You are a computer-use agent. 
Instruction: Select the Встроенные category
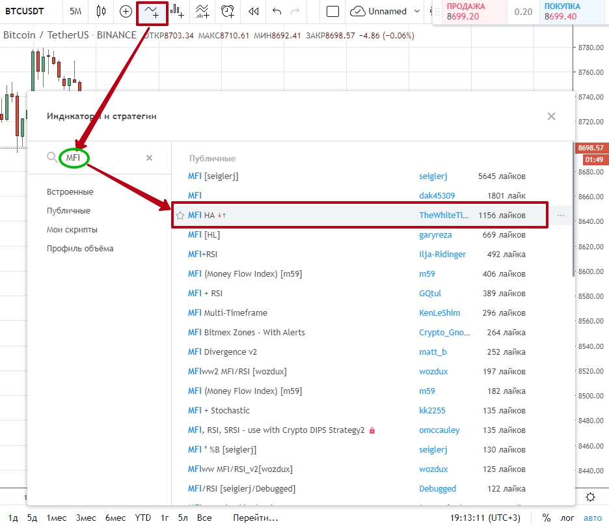[70, 192]
